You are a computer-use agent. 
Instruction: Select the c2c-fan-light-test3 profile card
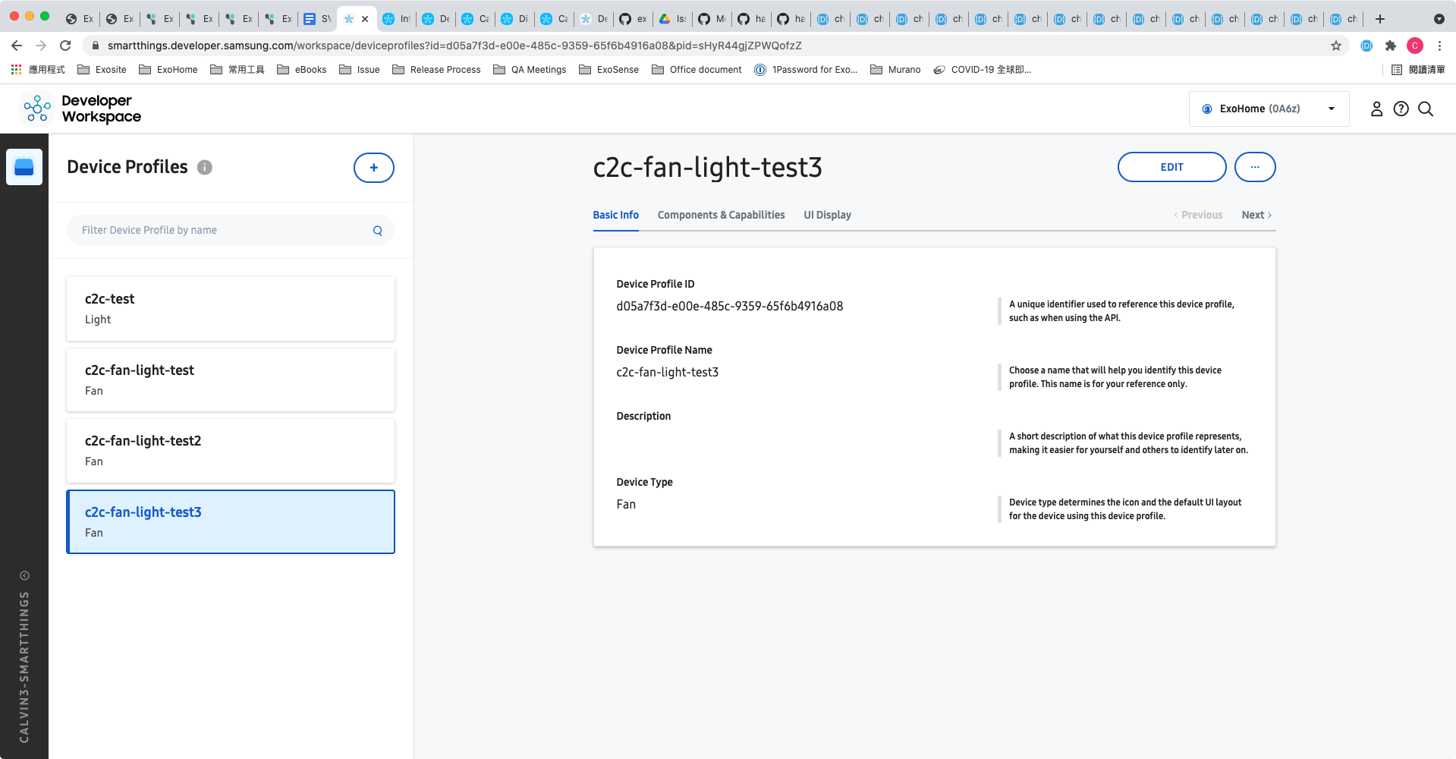[x=231, y=521]
